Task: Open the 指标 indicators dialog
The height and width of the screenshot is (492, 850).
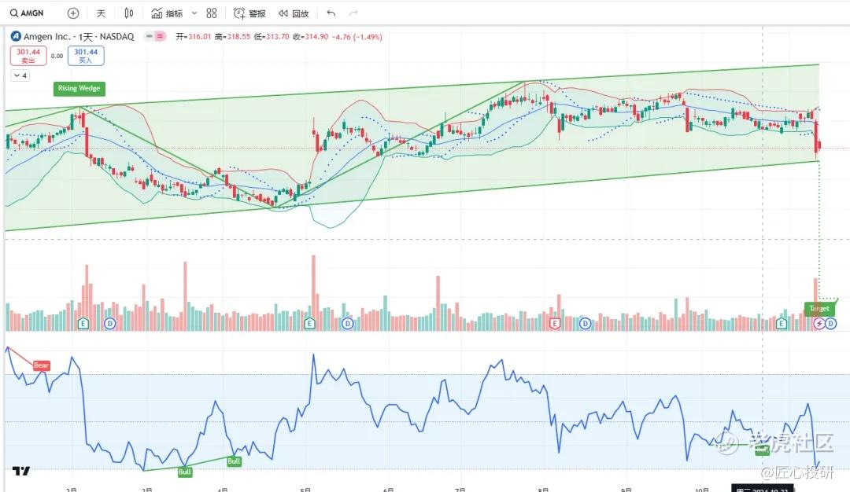Action: [167, 13]
